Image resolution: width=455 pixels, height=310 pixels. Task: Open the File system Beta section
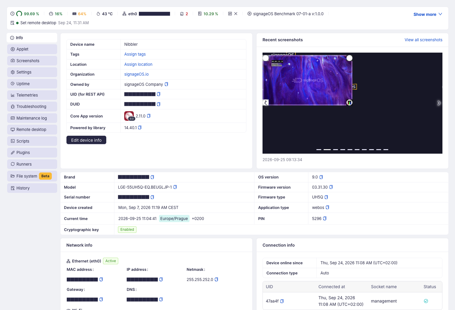32,176
